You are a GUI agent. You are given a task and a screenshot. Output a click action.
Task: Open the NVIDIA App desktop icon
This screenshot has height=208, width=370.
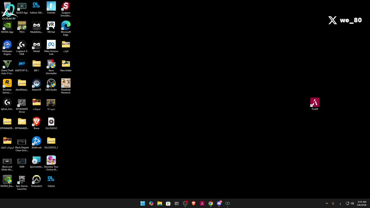[7, 27]
